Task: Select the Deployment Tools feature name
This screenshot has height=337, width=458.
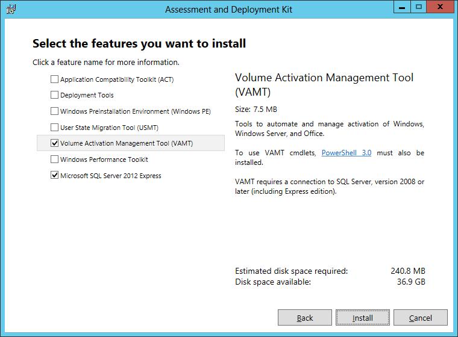Action: click(87, 95)
